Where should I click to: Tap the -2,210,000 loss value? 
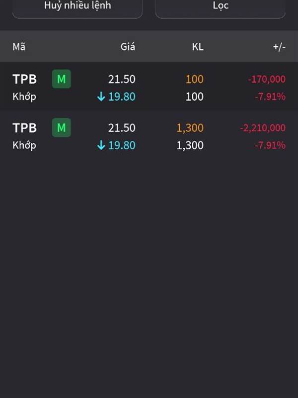pos(263,128)
